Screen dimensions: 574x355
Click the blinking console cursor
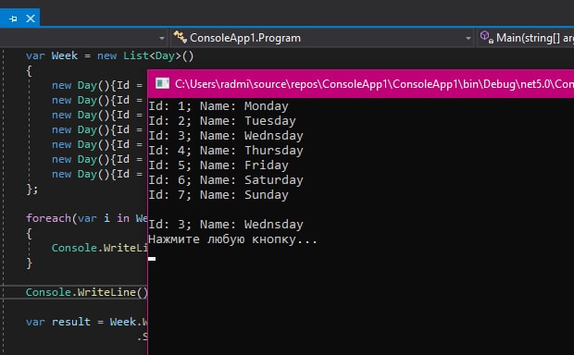[x=152, y=259]
